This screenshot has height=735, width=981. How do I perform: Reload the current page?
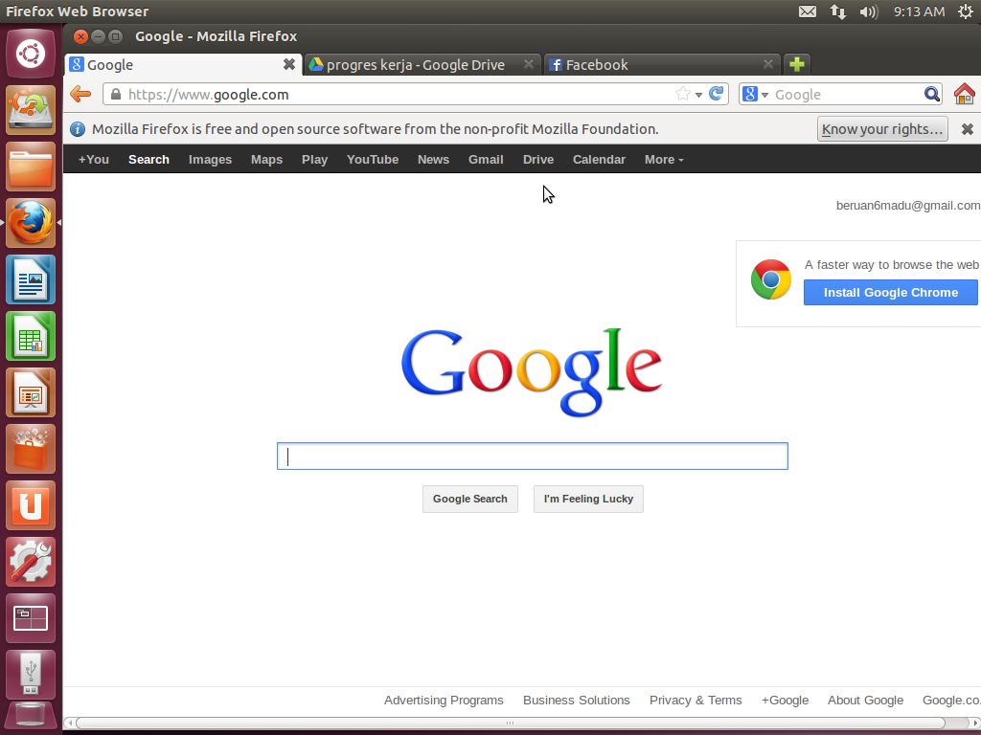pos(717,94)
